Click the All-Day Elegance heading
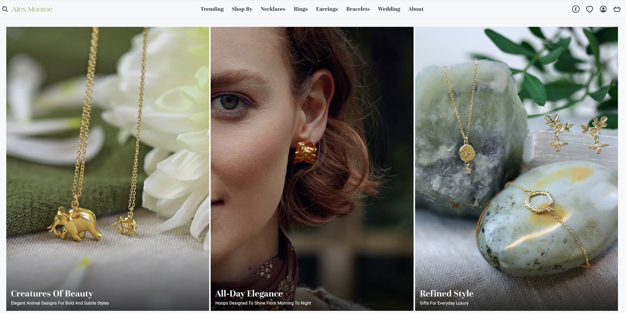626x313 pixels. click(249, 294)
